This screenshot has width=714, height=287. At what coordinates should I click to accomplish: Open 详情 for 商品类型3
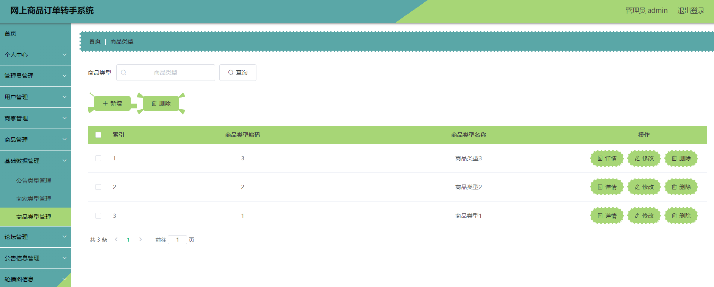[x=607, y=158]
